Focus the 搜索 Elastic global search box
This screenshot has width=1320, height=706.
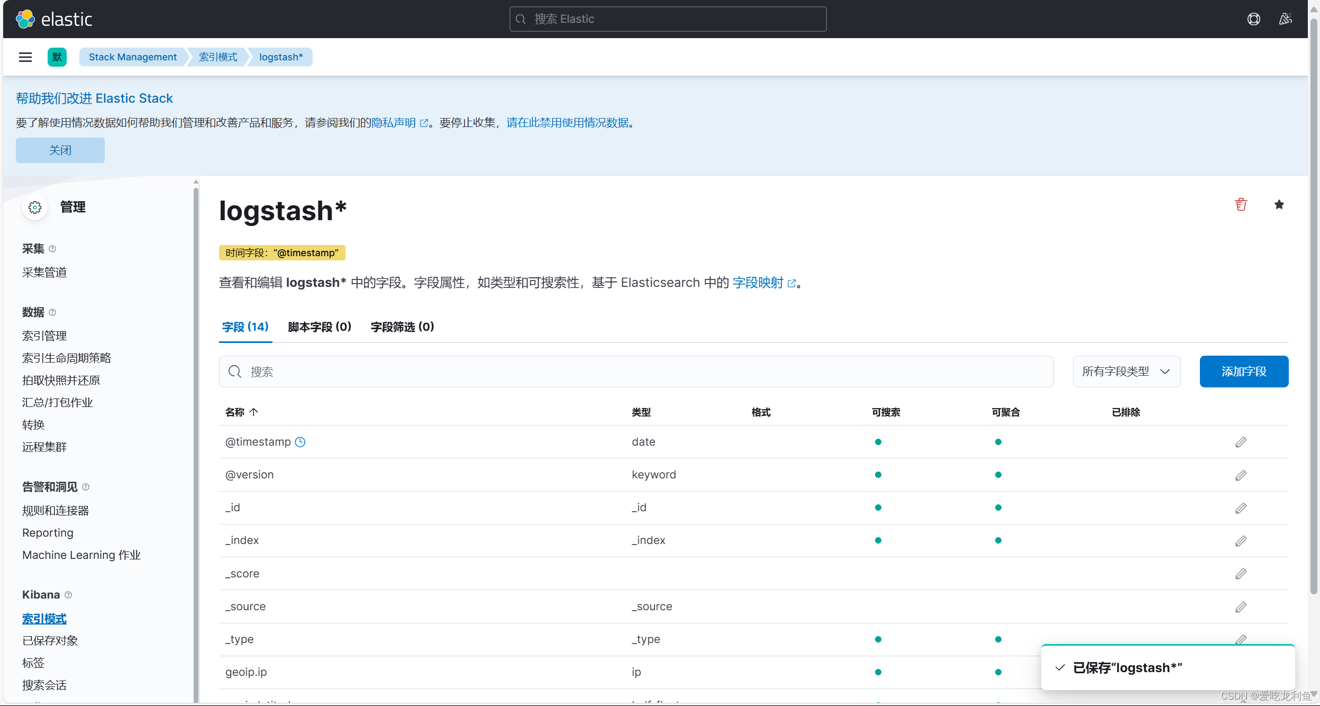click(x=668, y=19)
